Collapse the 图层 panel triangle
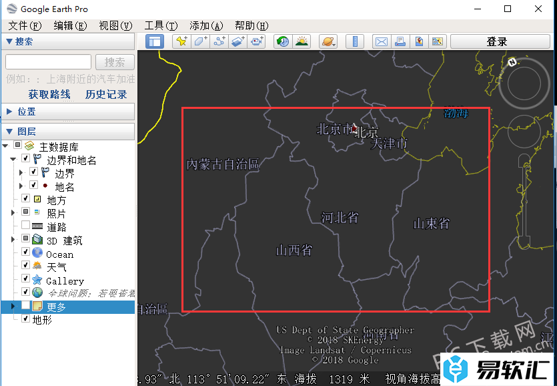The image size is (557, 386). [9, 132]
